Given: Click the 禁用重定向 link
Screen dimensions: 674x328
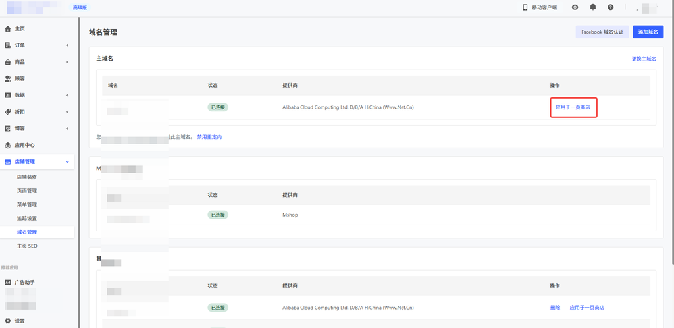Looking at the screenshot, I should tap(209, 137).
